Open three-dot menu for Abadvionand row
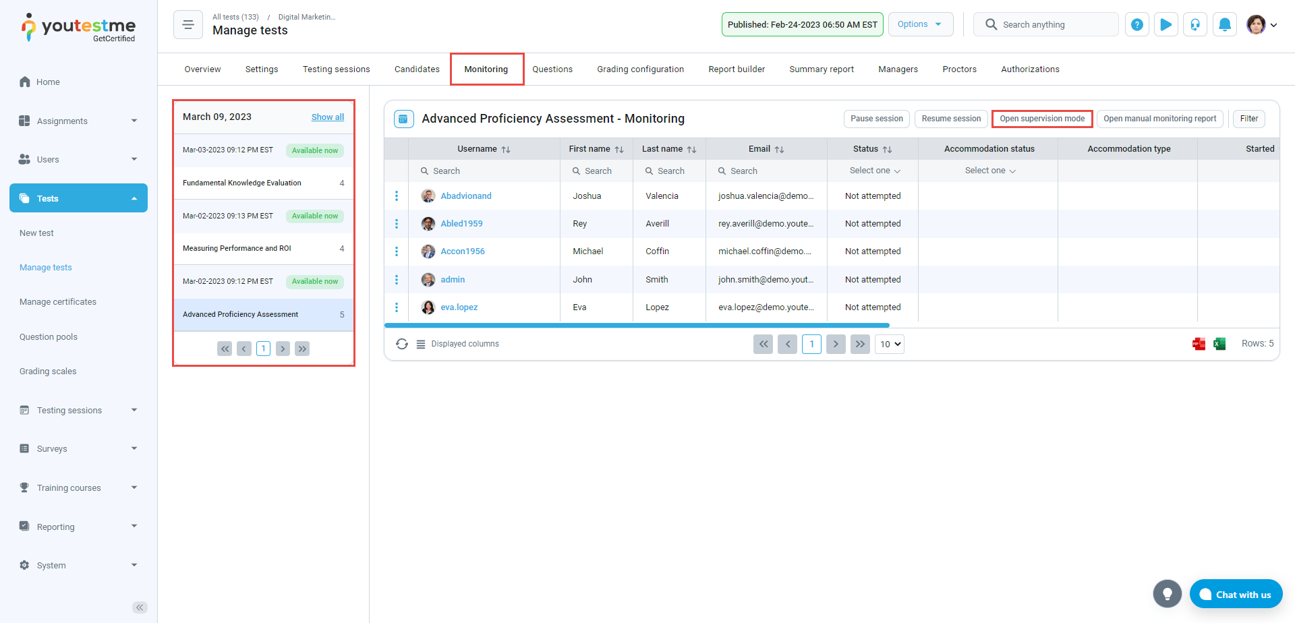The width and height of the screenshot is (1295, 623). [397, 196]
